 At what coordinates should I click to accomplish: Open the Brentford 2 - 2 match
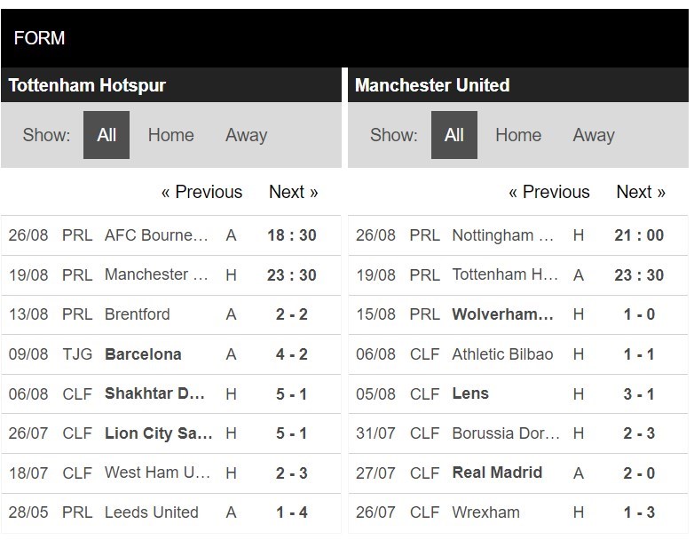point(171,314)
